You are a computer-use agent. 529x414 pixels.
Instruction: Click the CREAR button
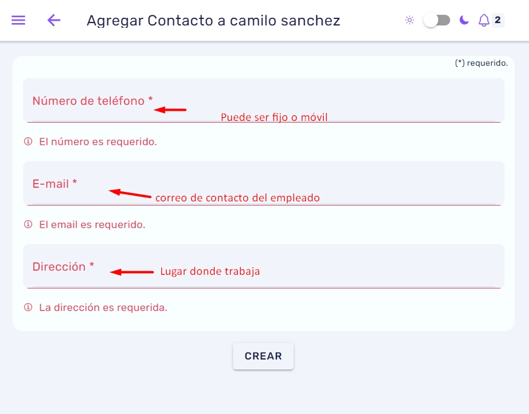[x=263, y=356]
